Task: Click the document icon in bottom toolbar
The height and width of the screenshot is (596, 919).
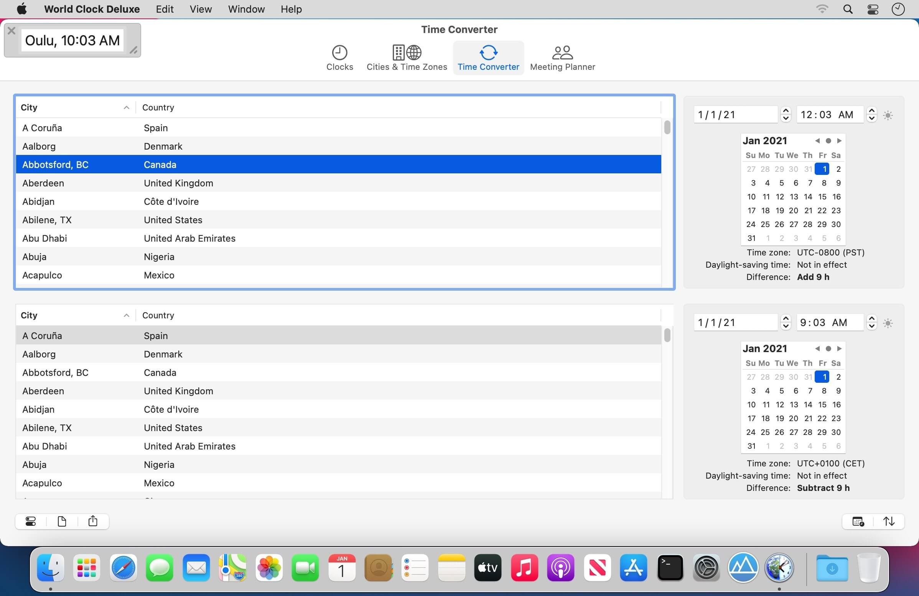Action: (x=62, y=522)
